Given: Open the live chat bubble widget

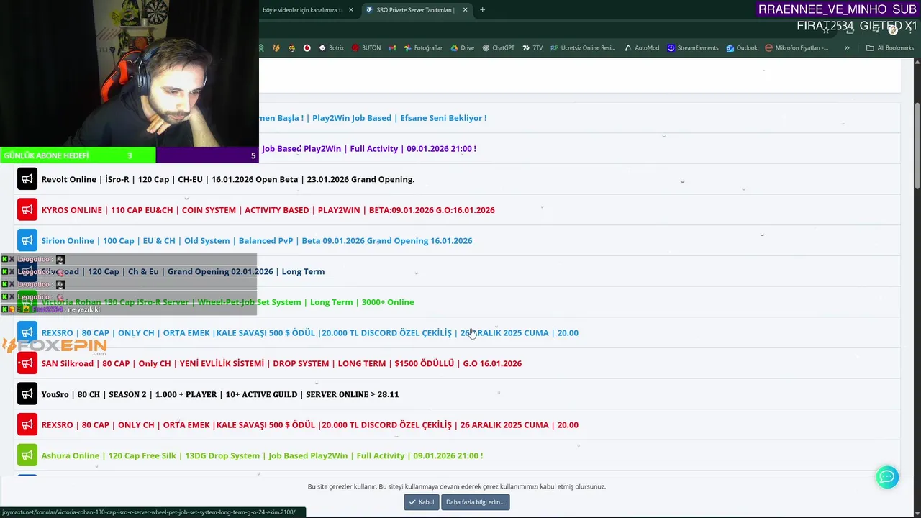Looking at the screenshot, I should coord(886,477).
